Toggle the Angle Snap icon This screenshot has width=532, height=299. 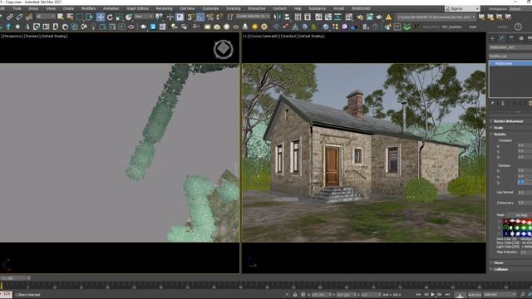[200, 17]
